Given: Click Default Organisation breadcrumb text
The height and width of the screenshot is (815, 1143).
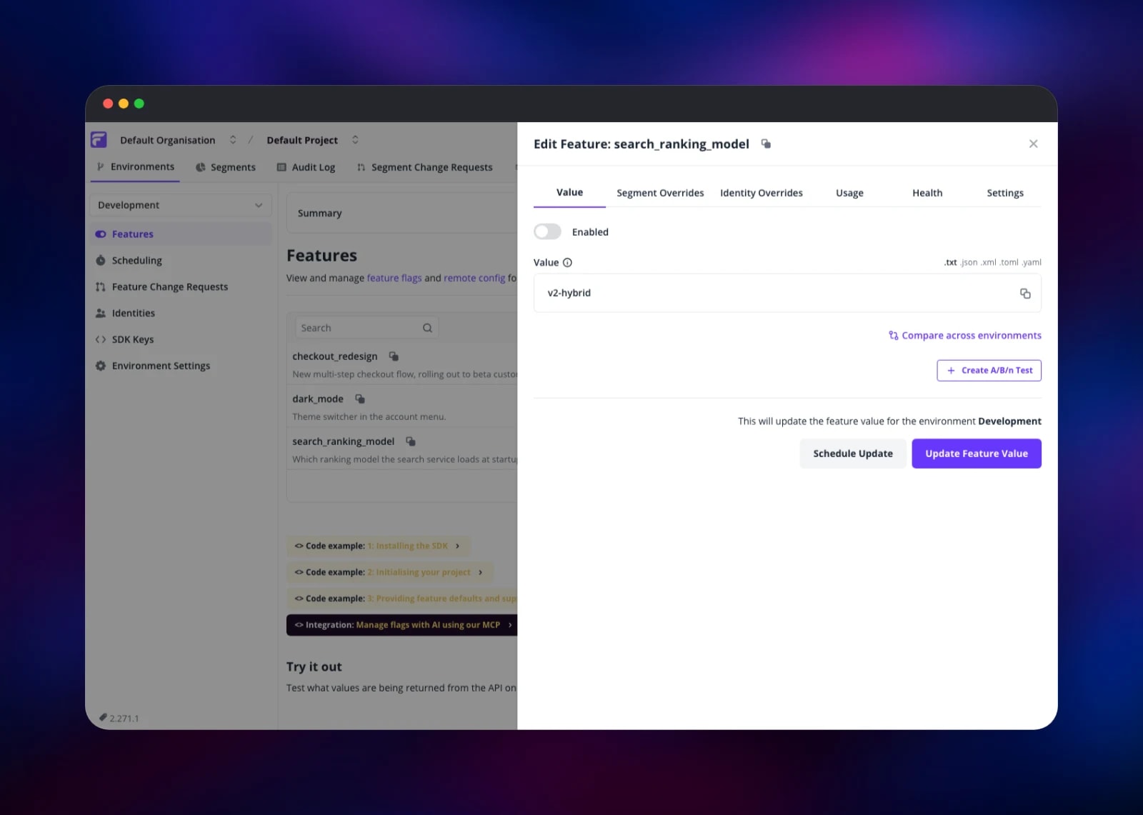Looking at the screenshot, I should (167, 140).
